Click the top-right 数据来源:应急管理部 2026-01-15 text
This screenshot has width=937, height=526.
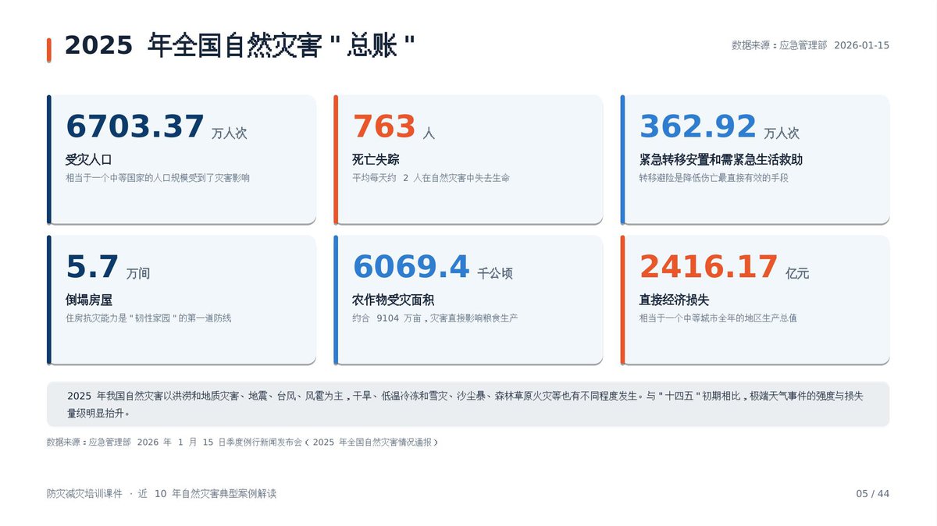tap(811, 45)
